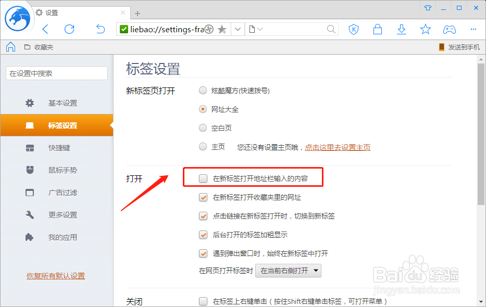Screen dimensions: 486x307
Task: Go back with the back arrow
Action: 45,30
